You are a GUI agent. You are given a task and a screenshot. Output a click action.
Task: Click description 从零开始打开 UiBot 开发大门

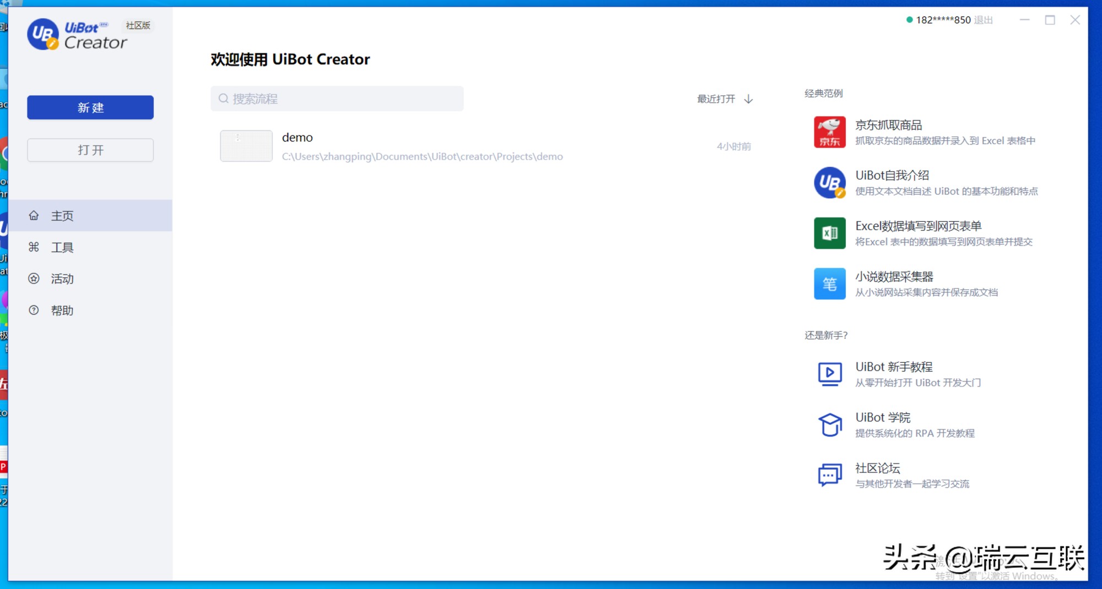point(918,383)
